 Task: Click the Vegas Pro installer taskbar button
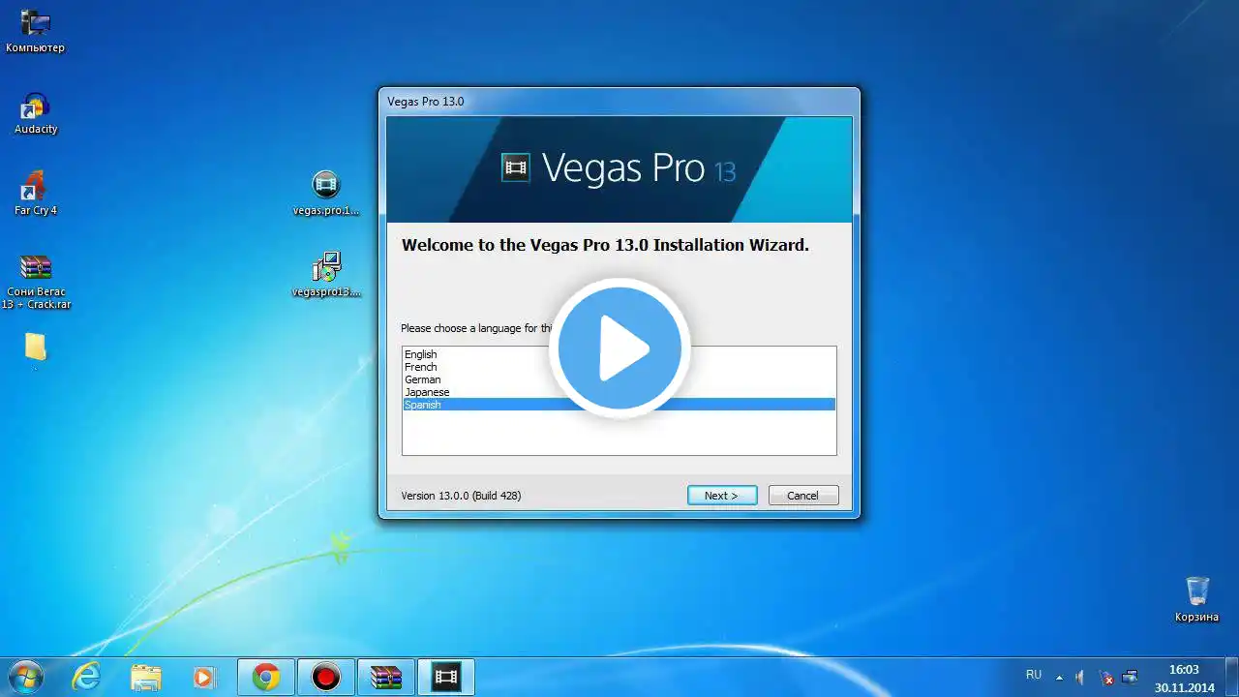pyautogui.click(x=446, y=677)
